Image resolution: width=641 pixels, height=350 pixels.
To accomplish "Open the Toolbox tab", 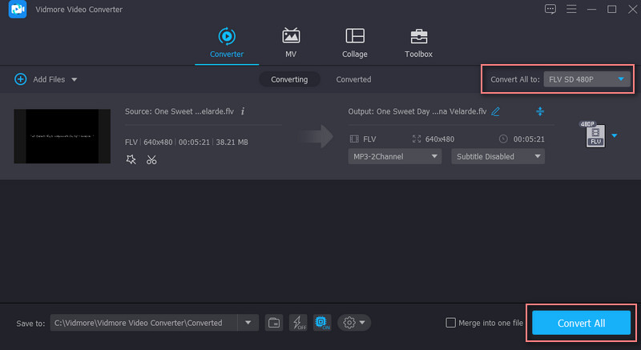I will [418, 42].
